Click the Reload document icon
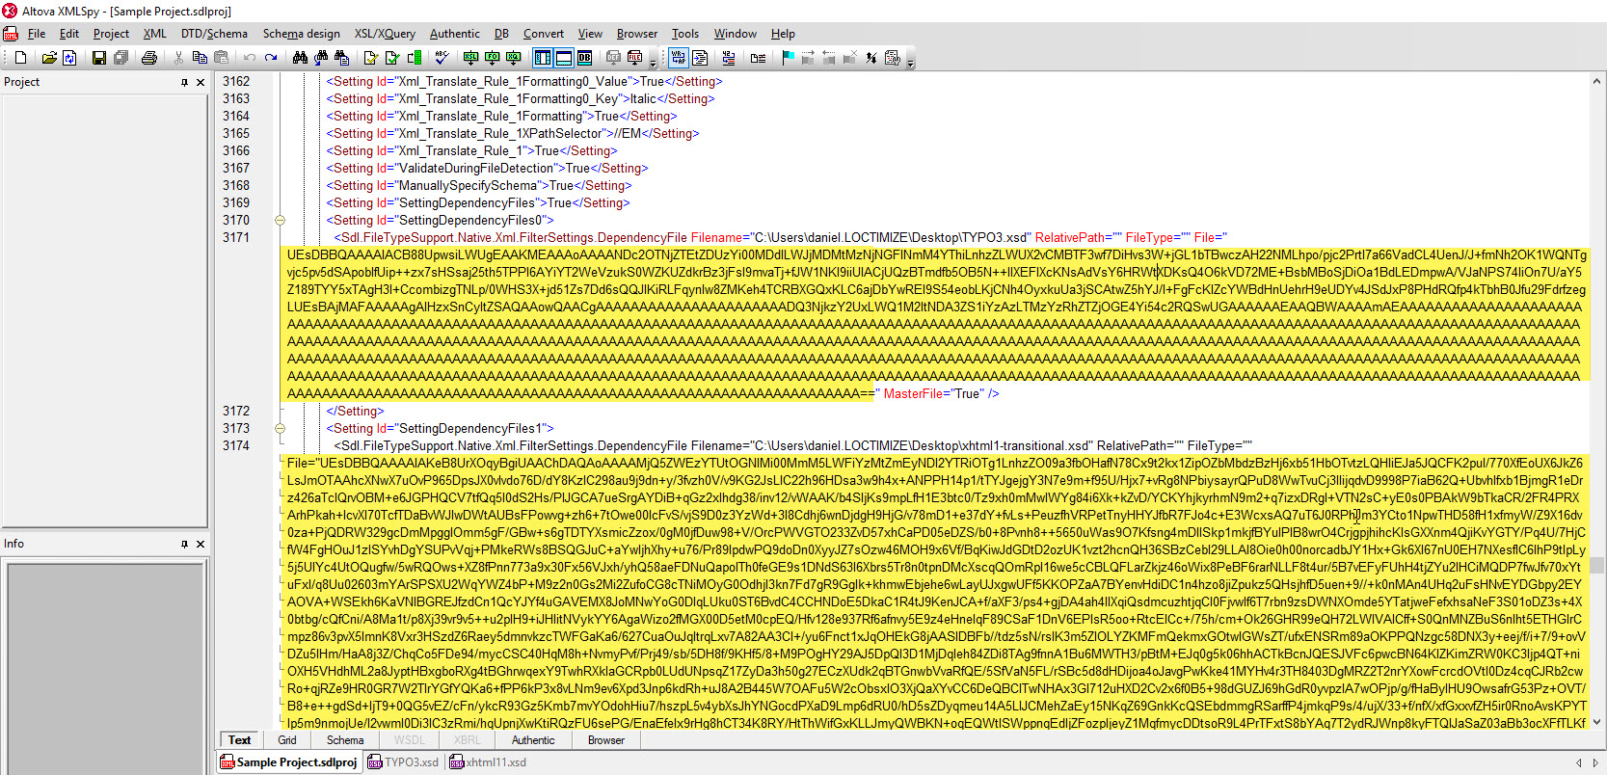Image resolution: width=1607 pixels, height=775 pixels. coord(69,58)
